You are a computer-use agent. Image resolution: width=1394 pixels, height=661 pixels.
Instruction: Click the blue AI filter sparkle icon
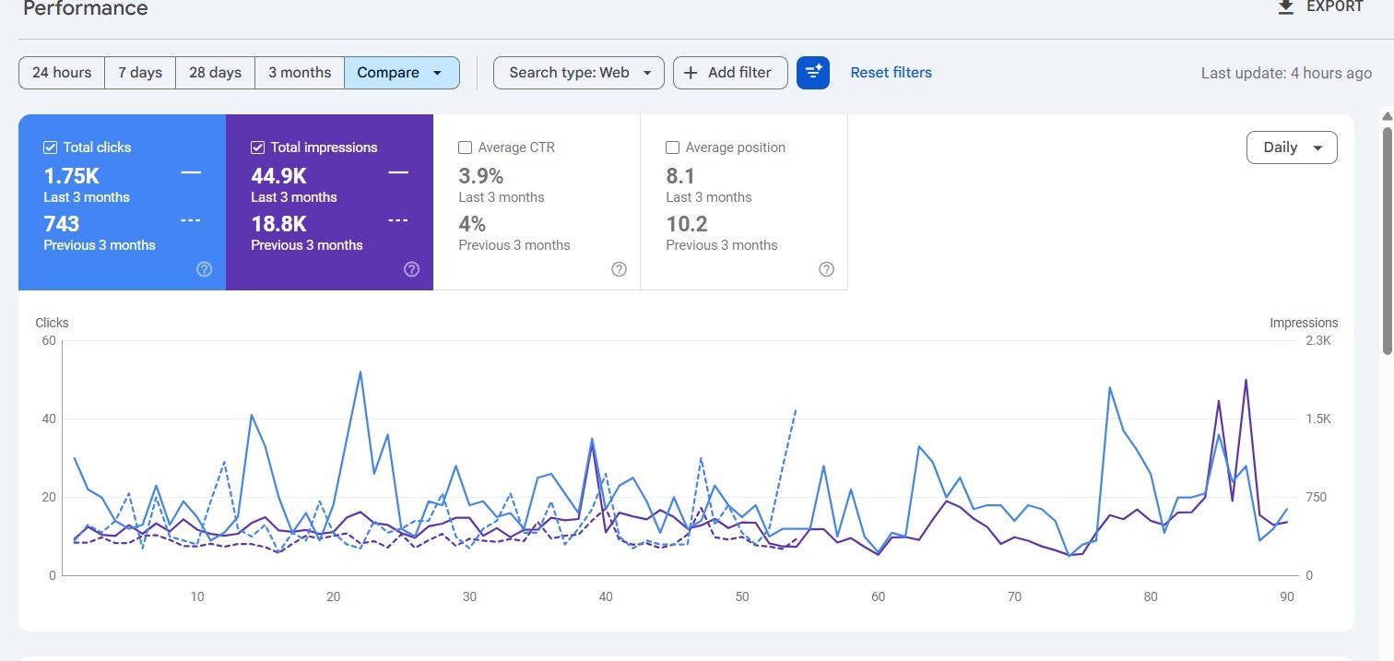click(813, 73)
